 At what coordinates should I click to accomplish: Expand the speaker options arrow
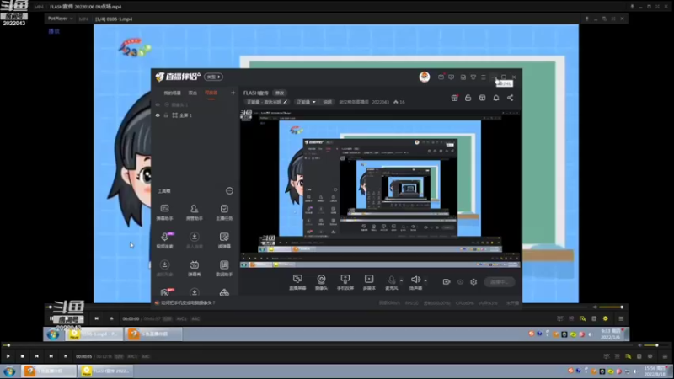pyautogui.click(x=425, y=280)
